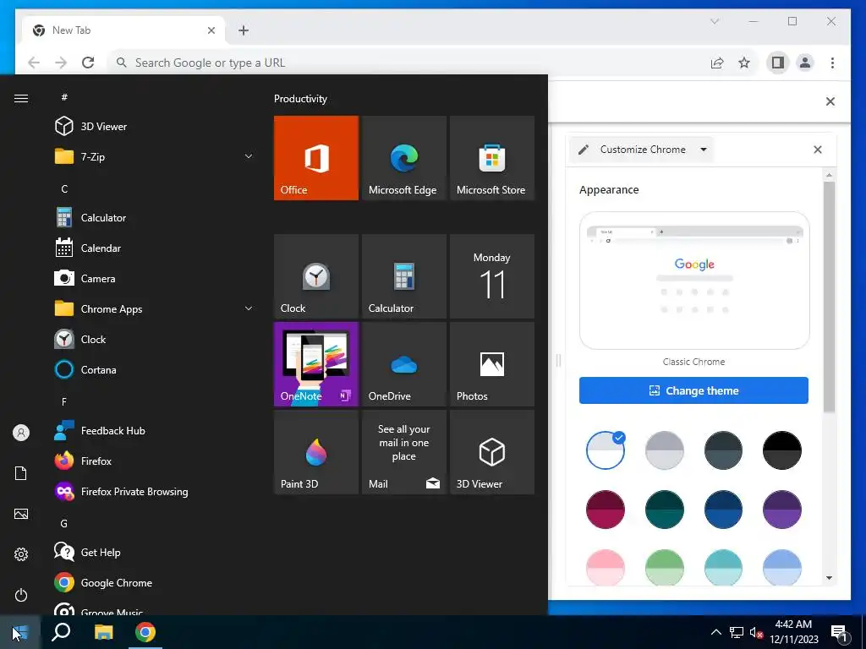
Task: Click the Classic Chrome theme preview
Action: click(x=694, y=281)
